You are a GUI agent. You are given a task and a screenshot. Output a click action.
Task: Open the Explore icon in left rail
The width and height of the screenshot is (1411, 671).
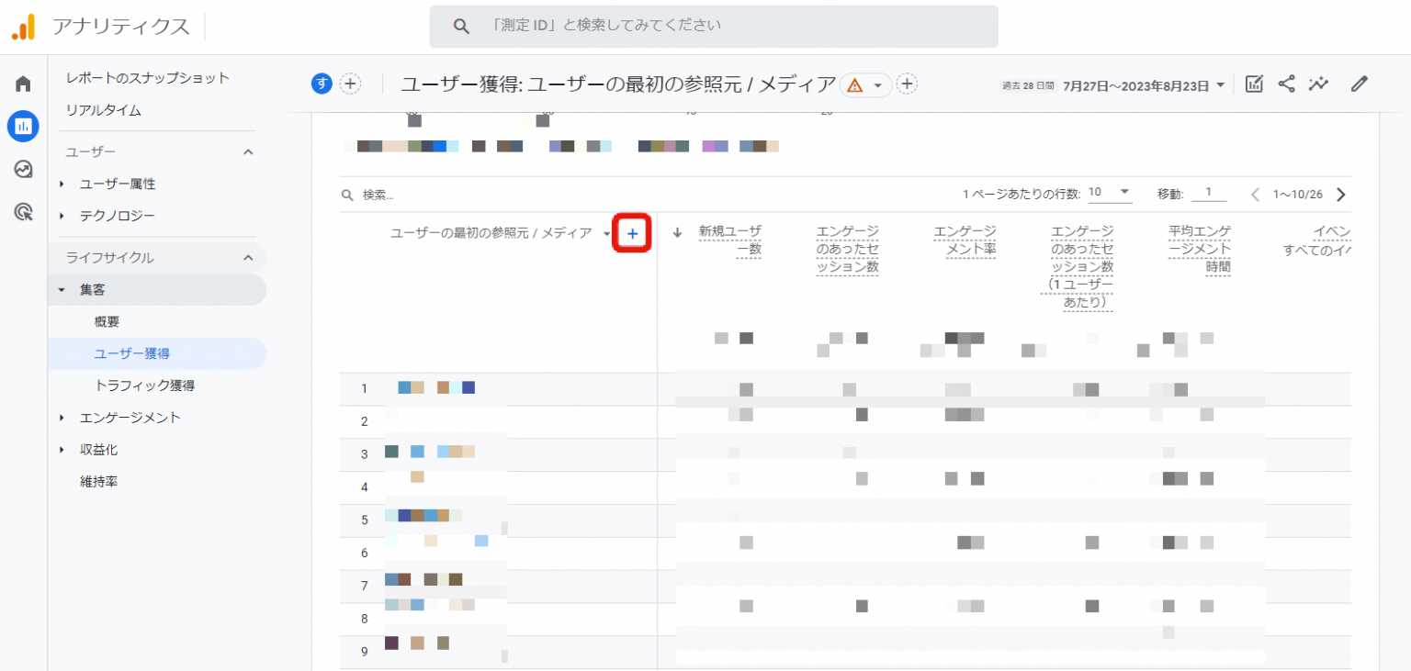pos(23,170)
